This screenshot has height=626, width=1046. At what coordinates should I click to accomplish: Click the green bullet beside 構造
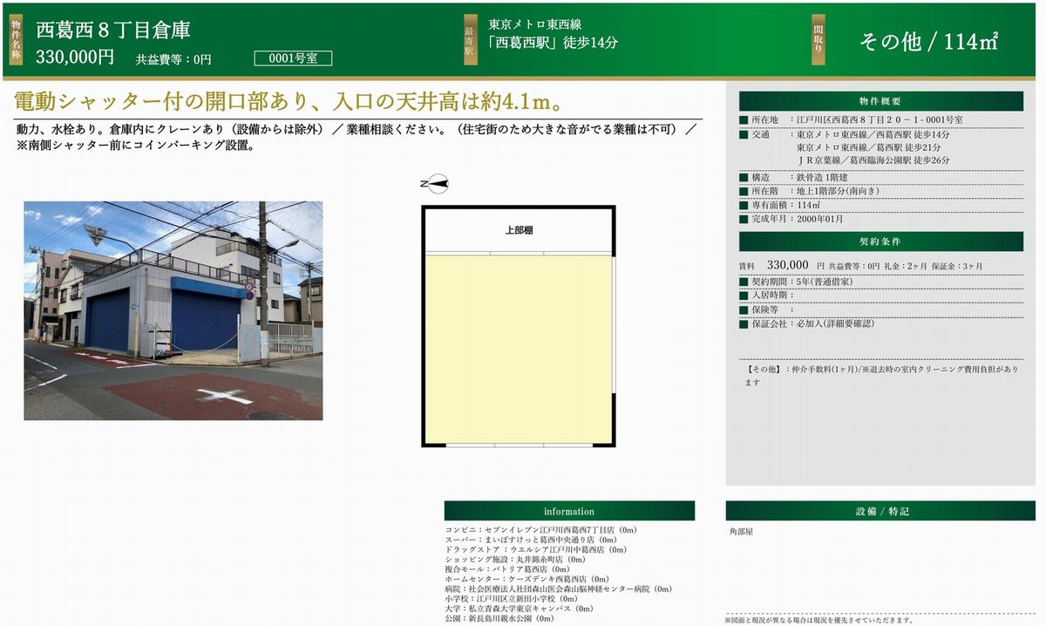click(x=744, y=177)
